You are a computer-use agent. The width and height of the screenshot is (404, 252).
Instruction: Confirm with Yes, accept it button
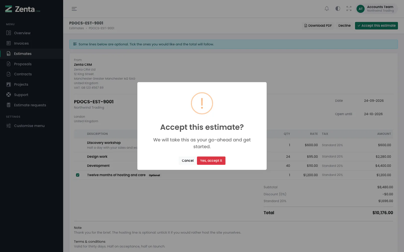point(211,161)
